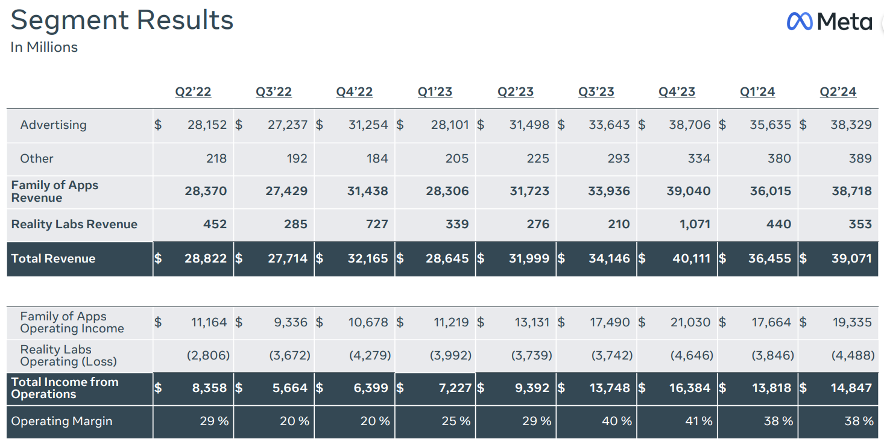Select the Q2'22 advertising value 28,152
The width and height of the screenshot is (884, 442).
pos(206,125)
